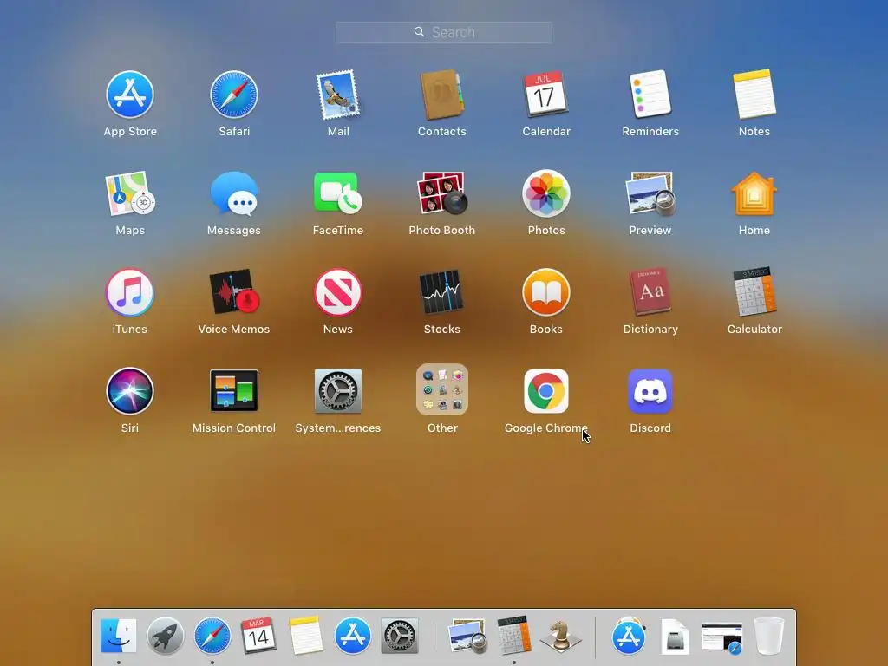This screenshot has height=666, width=888.
Task: Launch the Messages app
Action: coord(234,193)
